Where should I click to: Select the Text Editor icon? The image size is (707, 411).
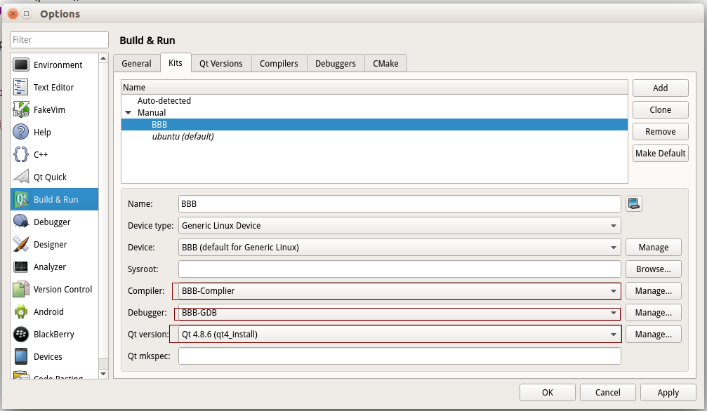coord(21,87)
